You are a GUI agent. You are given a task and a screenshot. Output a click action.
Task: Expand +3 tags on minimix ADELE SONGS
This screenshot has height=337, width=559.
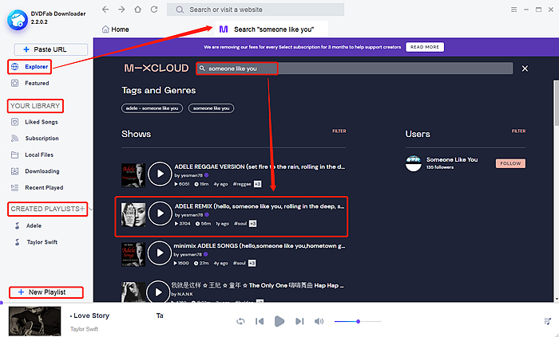tap(252, 263)
